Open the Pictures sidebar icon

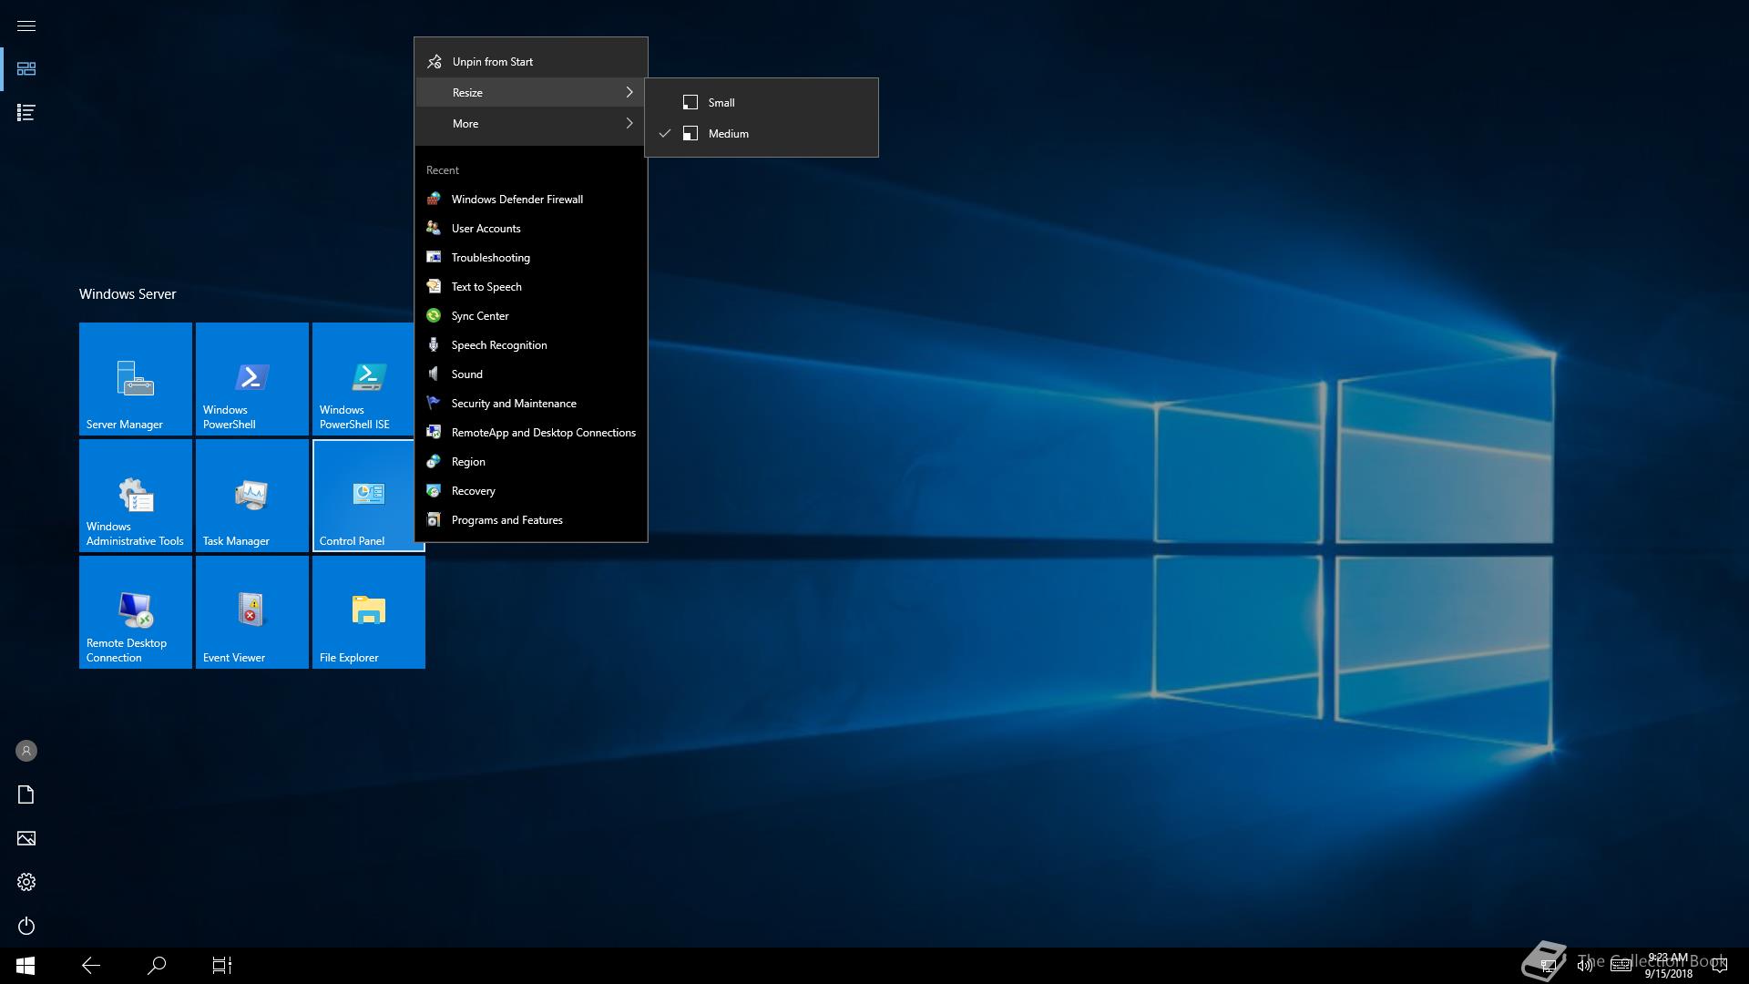click(x=26, y=838)
